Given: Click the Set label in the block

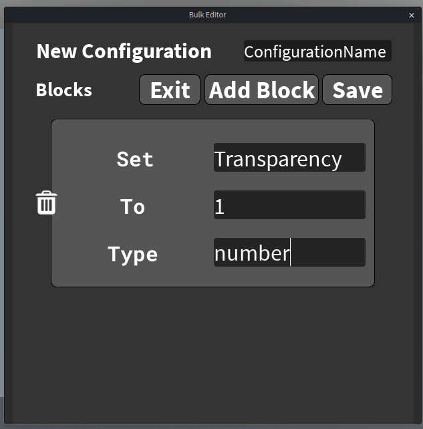Looking at the screenshot, I should tap(135, 159).
